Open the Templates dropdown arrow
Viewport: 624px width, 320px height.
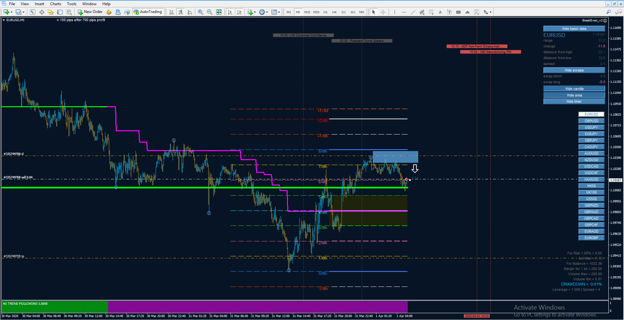click(x=279, y=12)
